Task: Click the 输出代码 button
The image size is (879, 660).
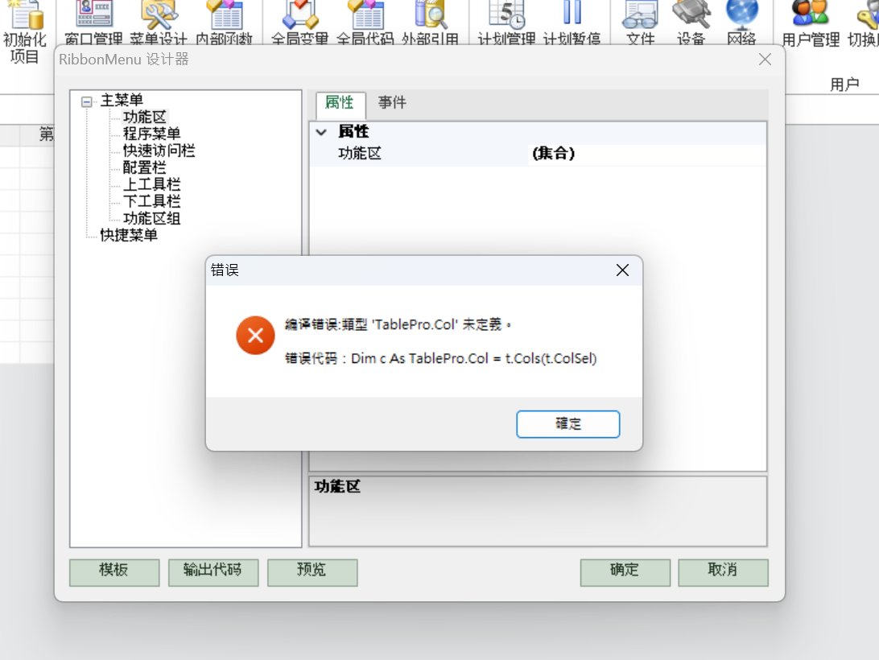Action: pyautogui.click(x=213, y=572)
